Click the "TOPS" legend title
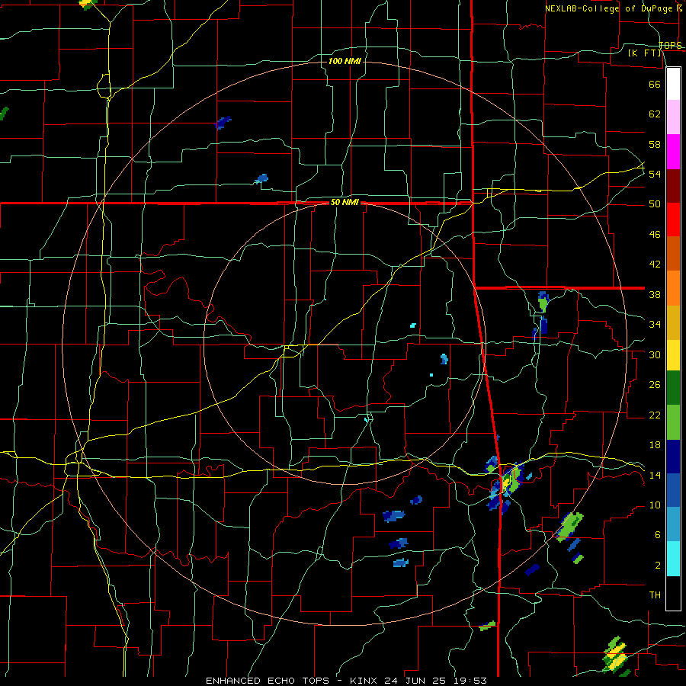 (670, 45)
